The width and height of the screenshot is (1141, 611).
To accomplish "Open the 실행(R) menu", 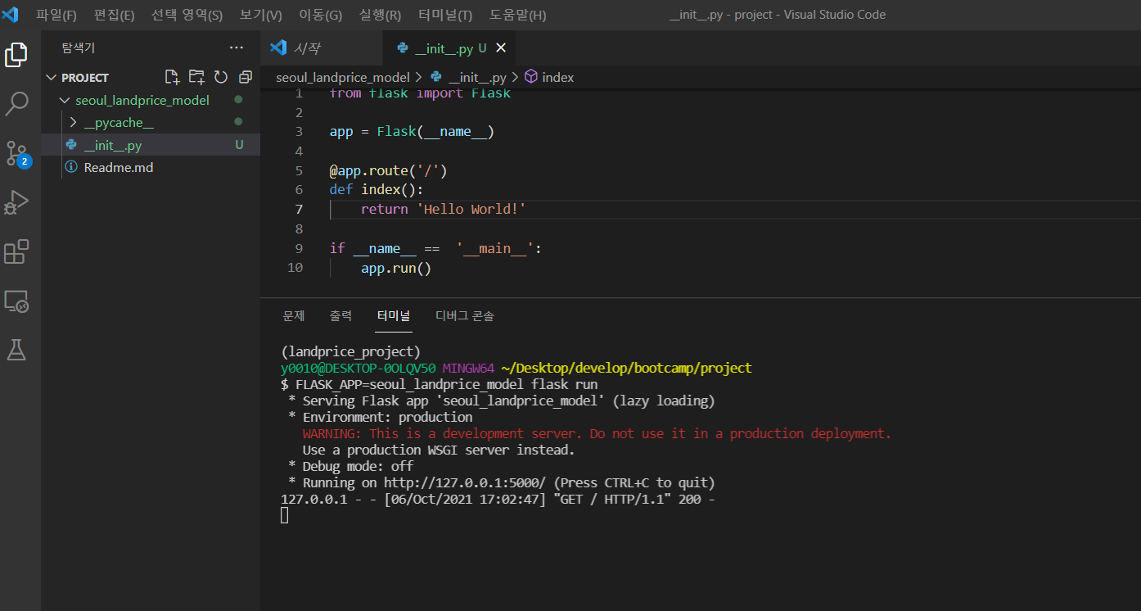I will point(381,15).
